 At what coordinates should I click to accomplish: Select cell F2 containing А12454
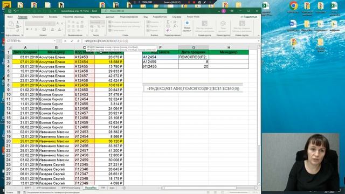pyautogui.click(x=161, y=57)
